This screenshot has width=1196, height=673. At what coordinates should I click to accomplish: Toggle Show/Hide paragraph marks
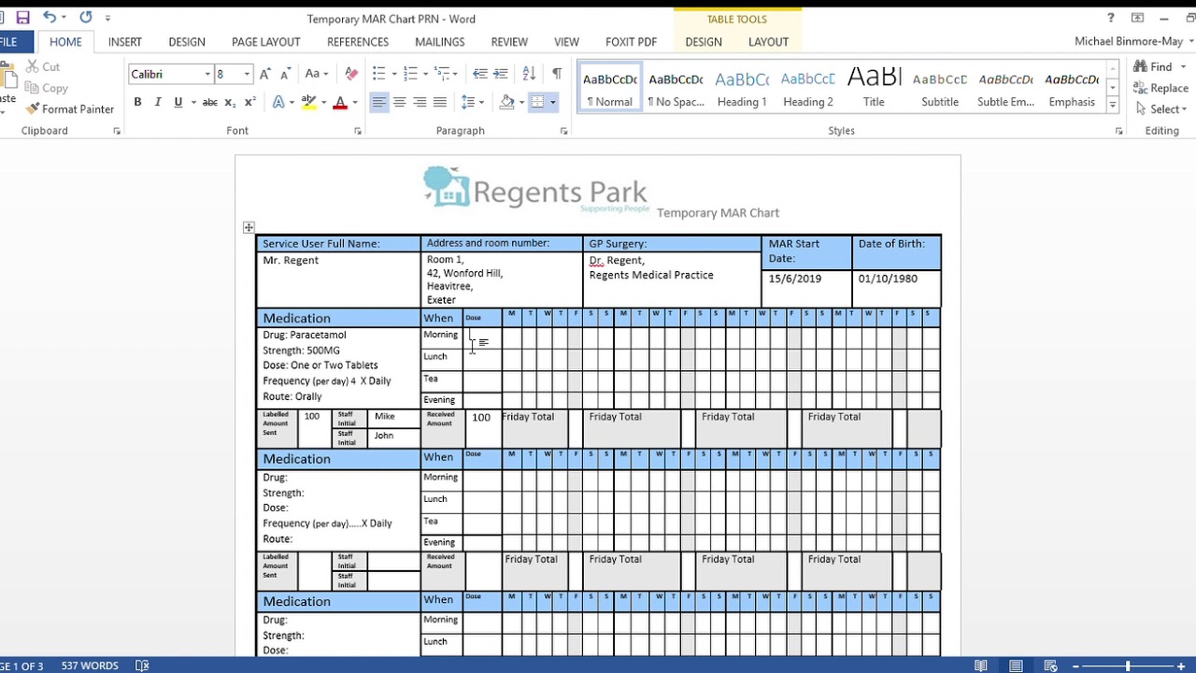[557, 74]
